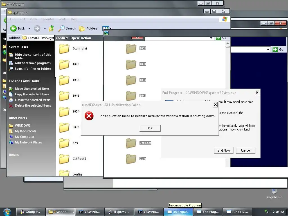
Task: Select the highlighted 1025 folder
Action: point(131,49)
